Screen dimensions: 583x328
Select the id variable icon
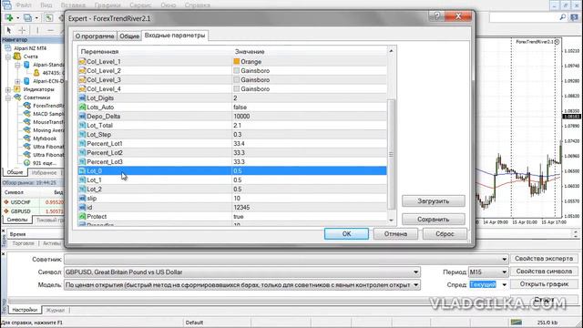pyautogui.click(x=83, y=207)
